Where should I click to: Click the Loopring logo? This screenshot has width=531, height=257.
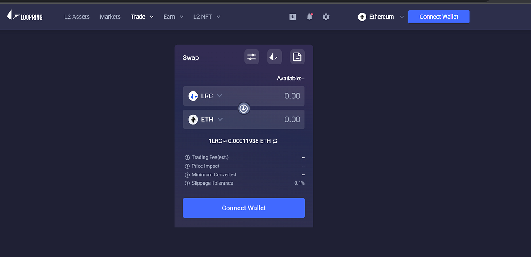pyautogui.click(x=24, y=15)
